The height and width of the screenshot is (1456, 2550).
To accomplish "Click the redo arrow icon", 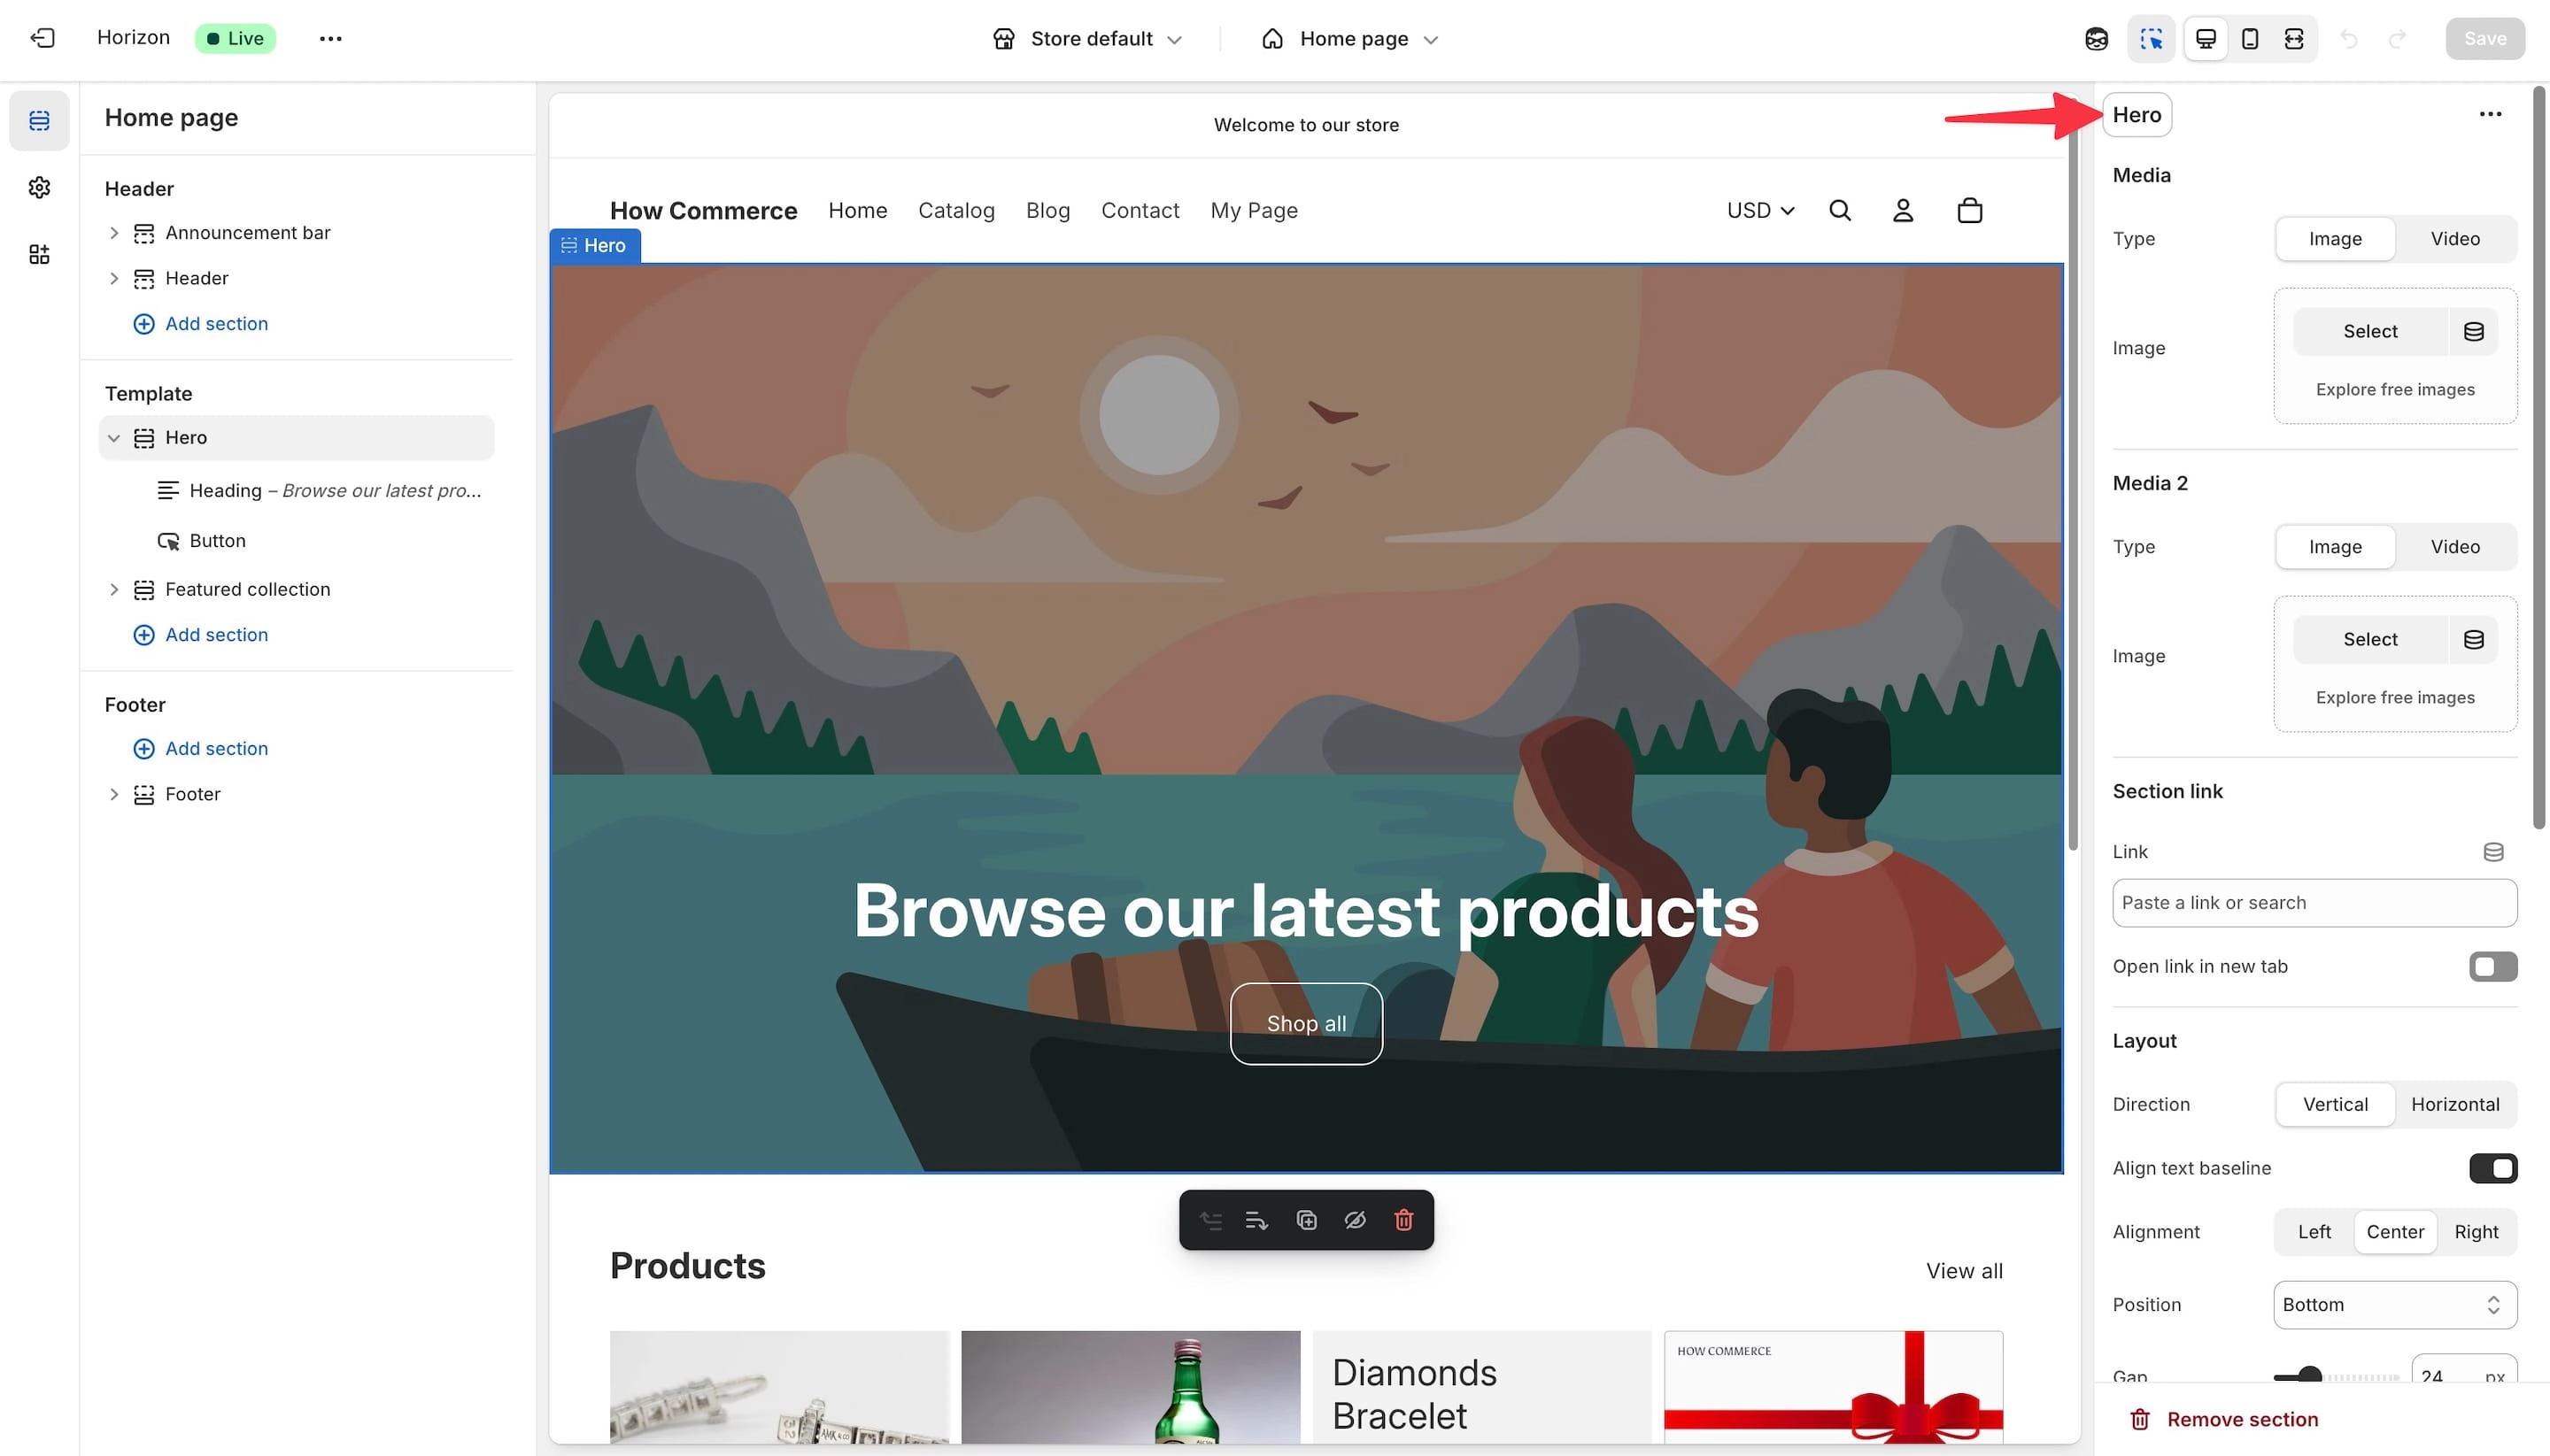I will pos(2397,39).
